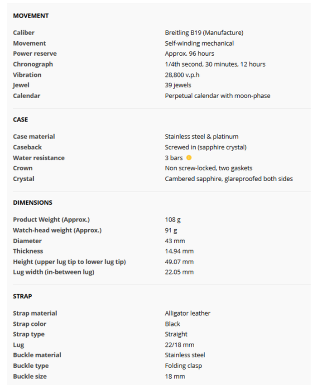Click the Caseback label
The width and height of the screenshot is (317, 385).
pos(27,147)
